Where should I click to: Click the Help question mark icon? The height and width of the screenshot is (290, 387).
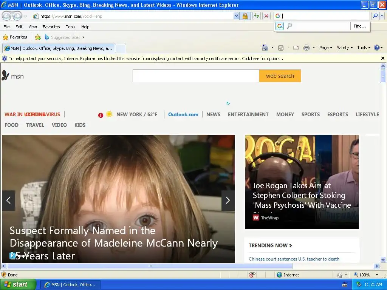click(377, 48)
